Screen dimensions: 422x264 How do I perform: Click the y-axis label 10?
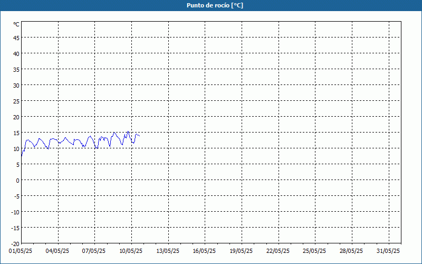(x=16, y=149)
